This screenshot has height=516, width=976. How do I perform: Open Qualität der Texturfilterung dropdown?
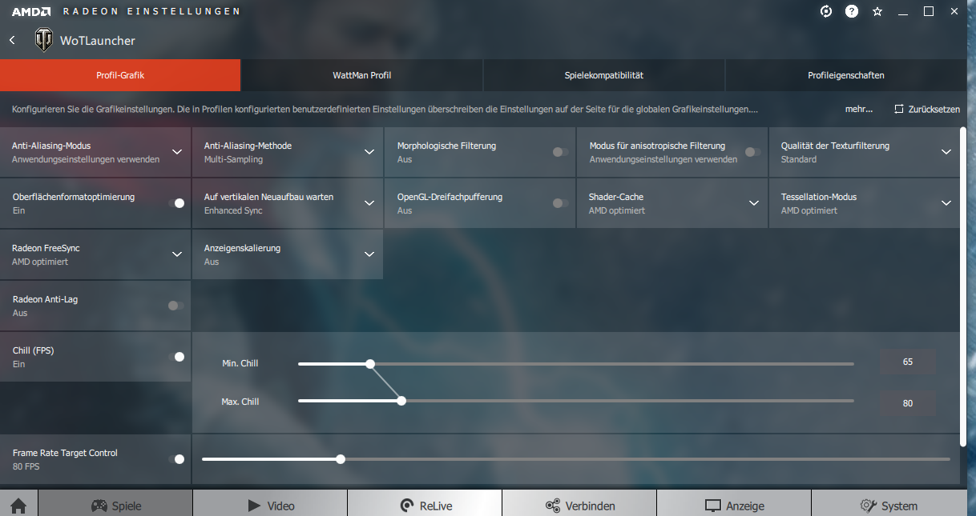[946, 152]
